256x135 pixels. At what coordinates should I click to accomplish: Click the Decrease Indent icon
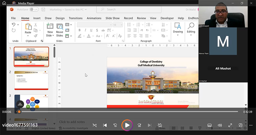(129, 30)
